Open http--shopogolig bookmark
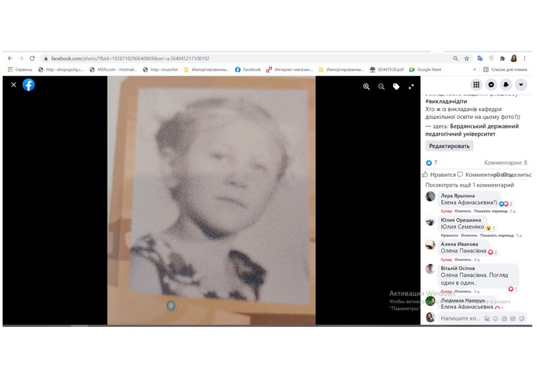The image size is (537, 380). (61, 70)
